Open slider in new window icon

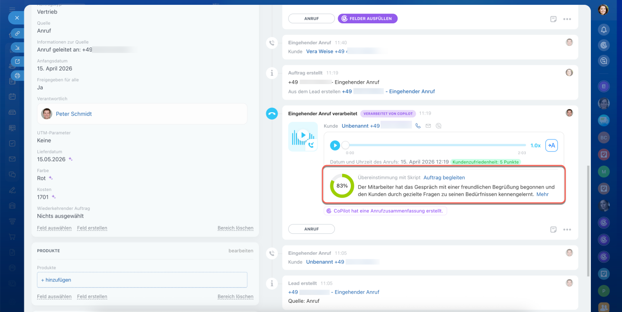pyautogui.click(x=17, y=62)
